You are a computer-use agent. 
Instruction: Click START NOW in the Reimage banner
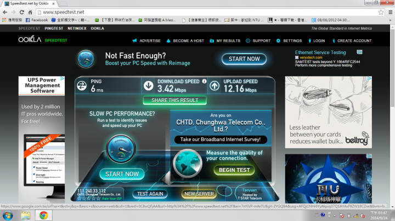[244, 59]
